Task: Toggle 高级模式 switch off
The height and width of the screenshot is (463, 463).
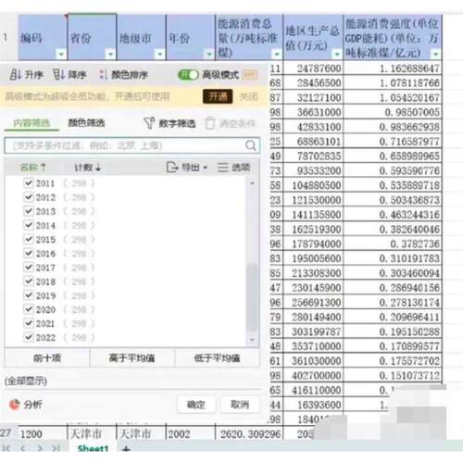Action: (x=188, y=75)
